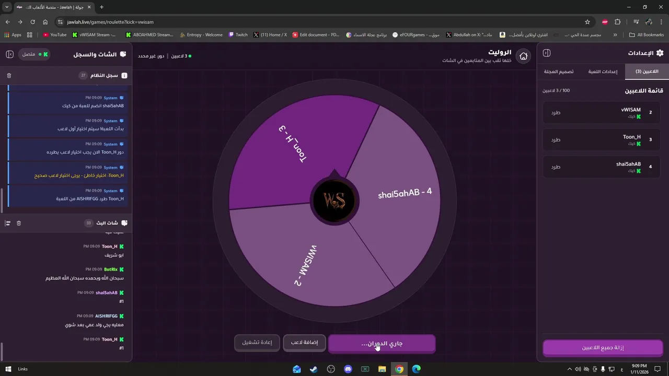Open OBS Studio from the taskbar
Image resolution: width=669 pixels, height=376 pixels.
pos(331,369)
